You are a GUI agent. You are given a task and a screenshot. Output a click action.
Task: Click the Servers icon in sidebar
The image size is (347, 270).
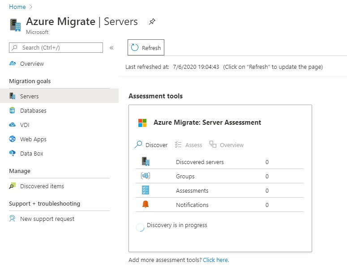pyautogui.click(x=13, y=96)
